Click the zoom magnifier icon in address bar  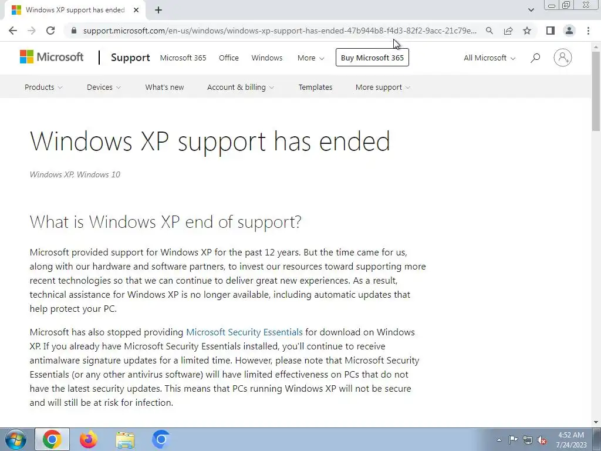[489, 31]
